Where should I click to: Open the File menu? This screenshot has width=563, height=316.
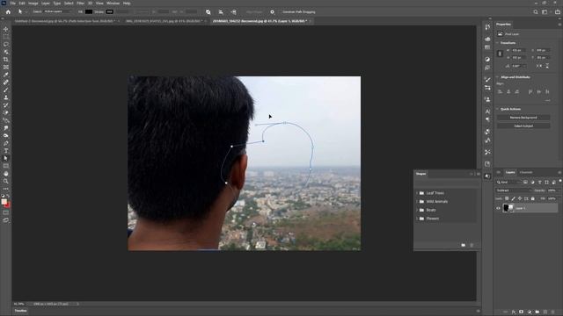13,4
